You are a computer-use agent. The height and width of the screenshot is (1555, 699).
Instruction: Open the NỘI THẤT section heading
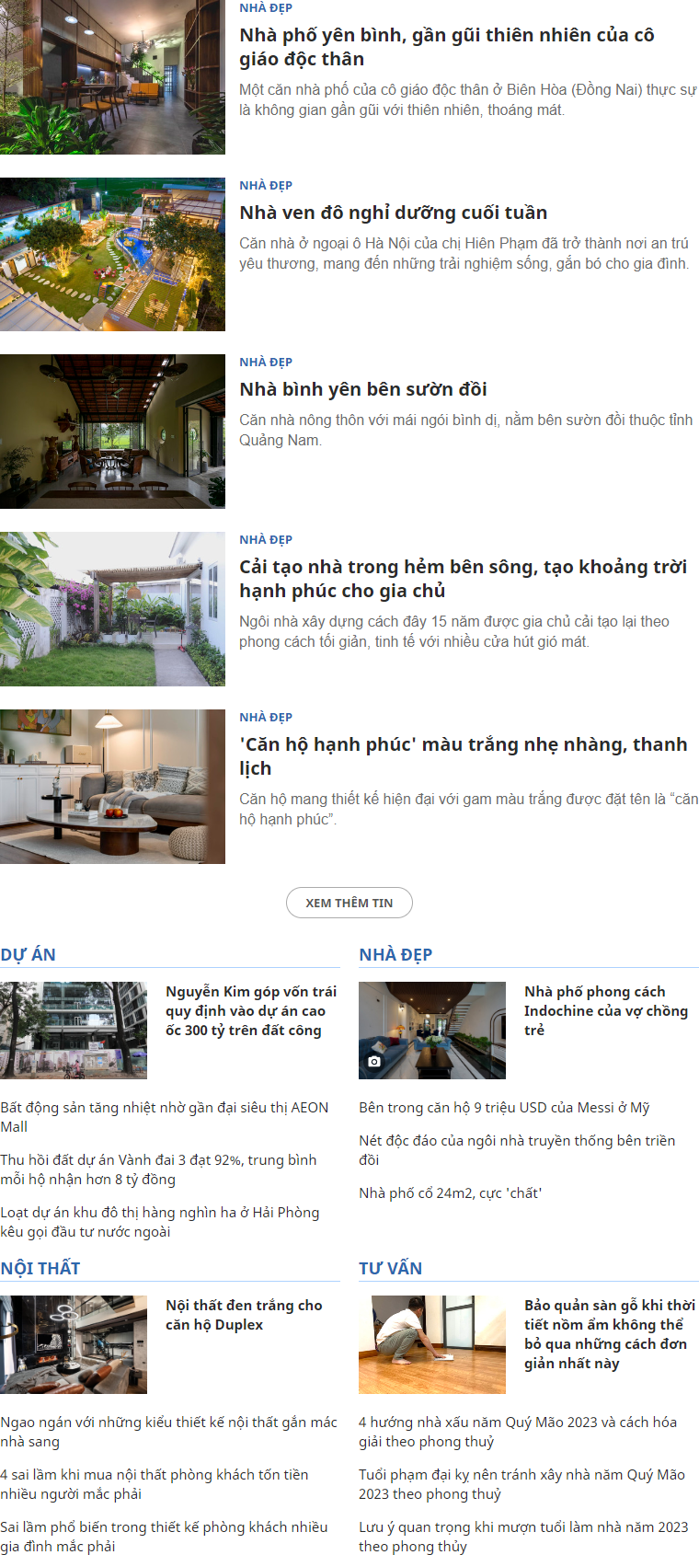point(40,1268)
